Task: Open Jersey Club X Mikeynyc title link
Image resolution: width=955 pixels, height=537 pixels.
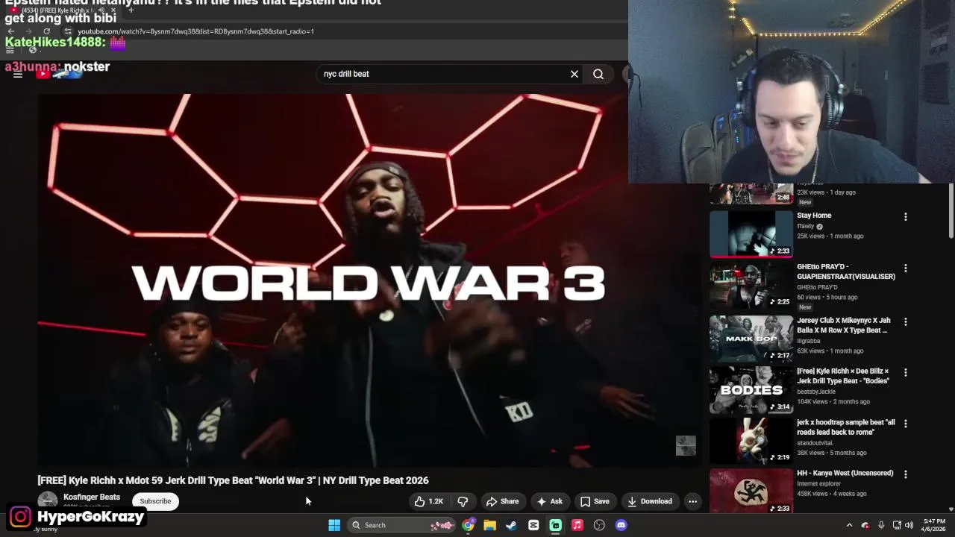Action: tap(844, 325)
